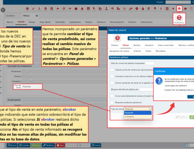194x149 pixels.
Task: Click the ebroker logo in Panel de control
Action: point(118,38)
